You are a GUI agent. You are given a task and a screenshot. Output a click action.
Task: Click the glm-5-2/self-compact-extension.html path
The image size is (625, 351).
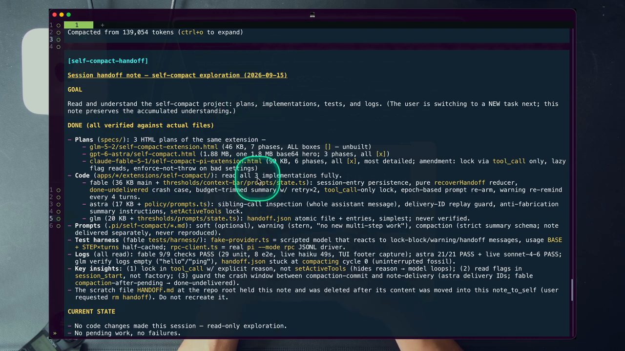pos(153,147)
